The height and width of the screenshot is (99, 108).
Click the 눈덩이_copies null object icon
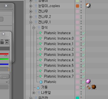pyautogui.click(x=35, y=6)
